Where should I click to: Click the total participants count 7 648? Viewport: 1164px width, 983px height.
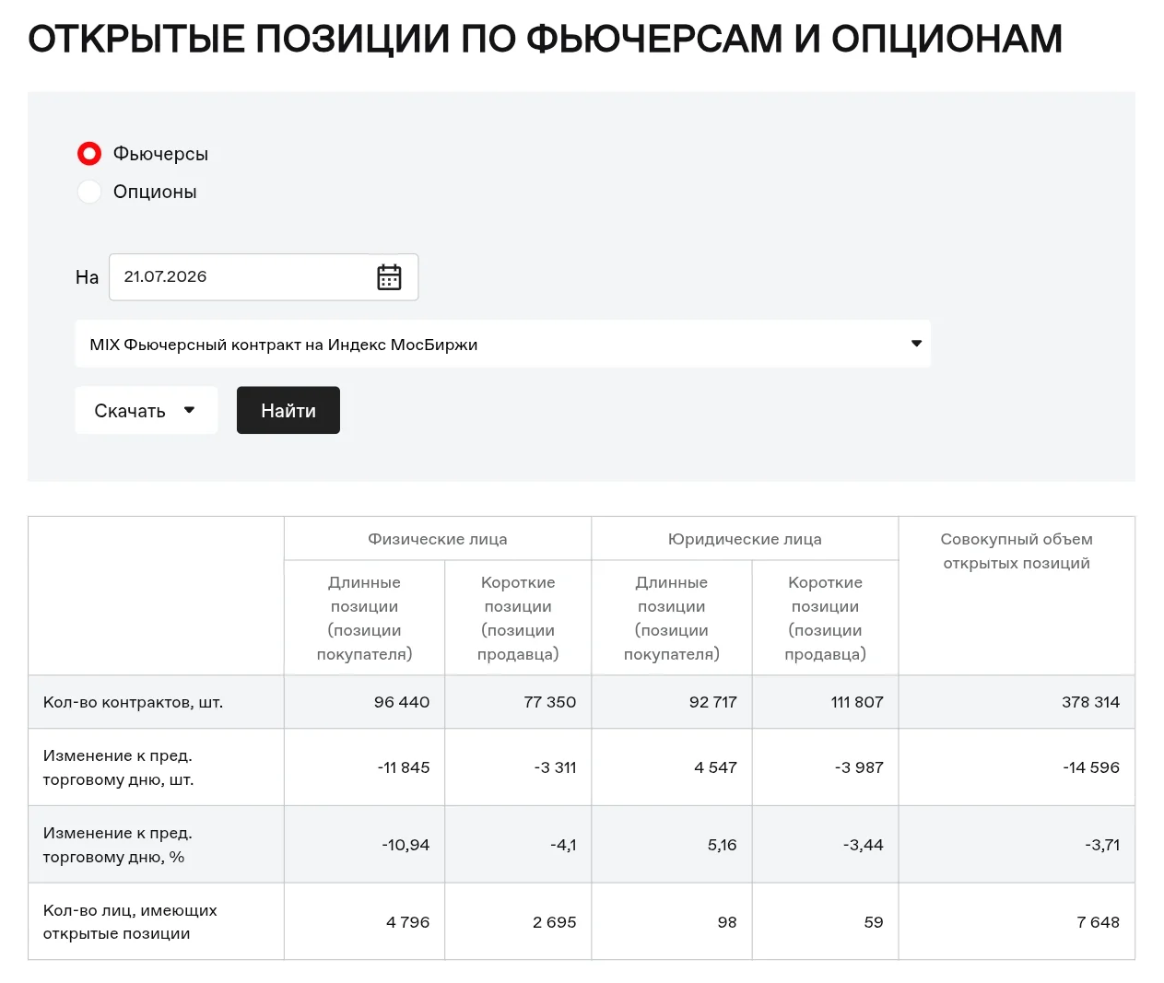point(1099,922)
